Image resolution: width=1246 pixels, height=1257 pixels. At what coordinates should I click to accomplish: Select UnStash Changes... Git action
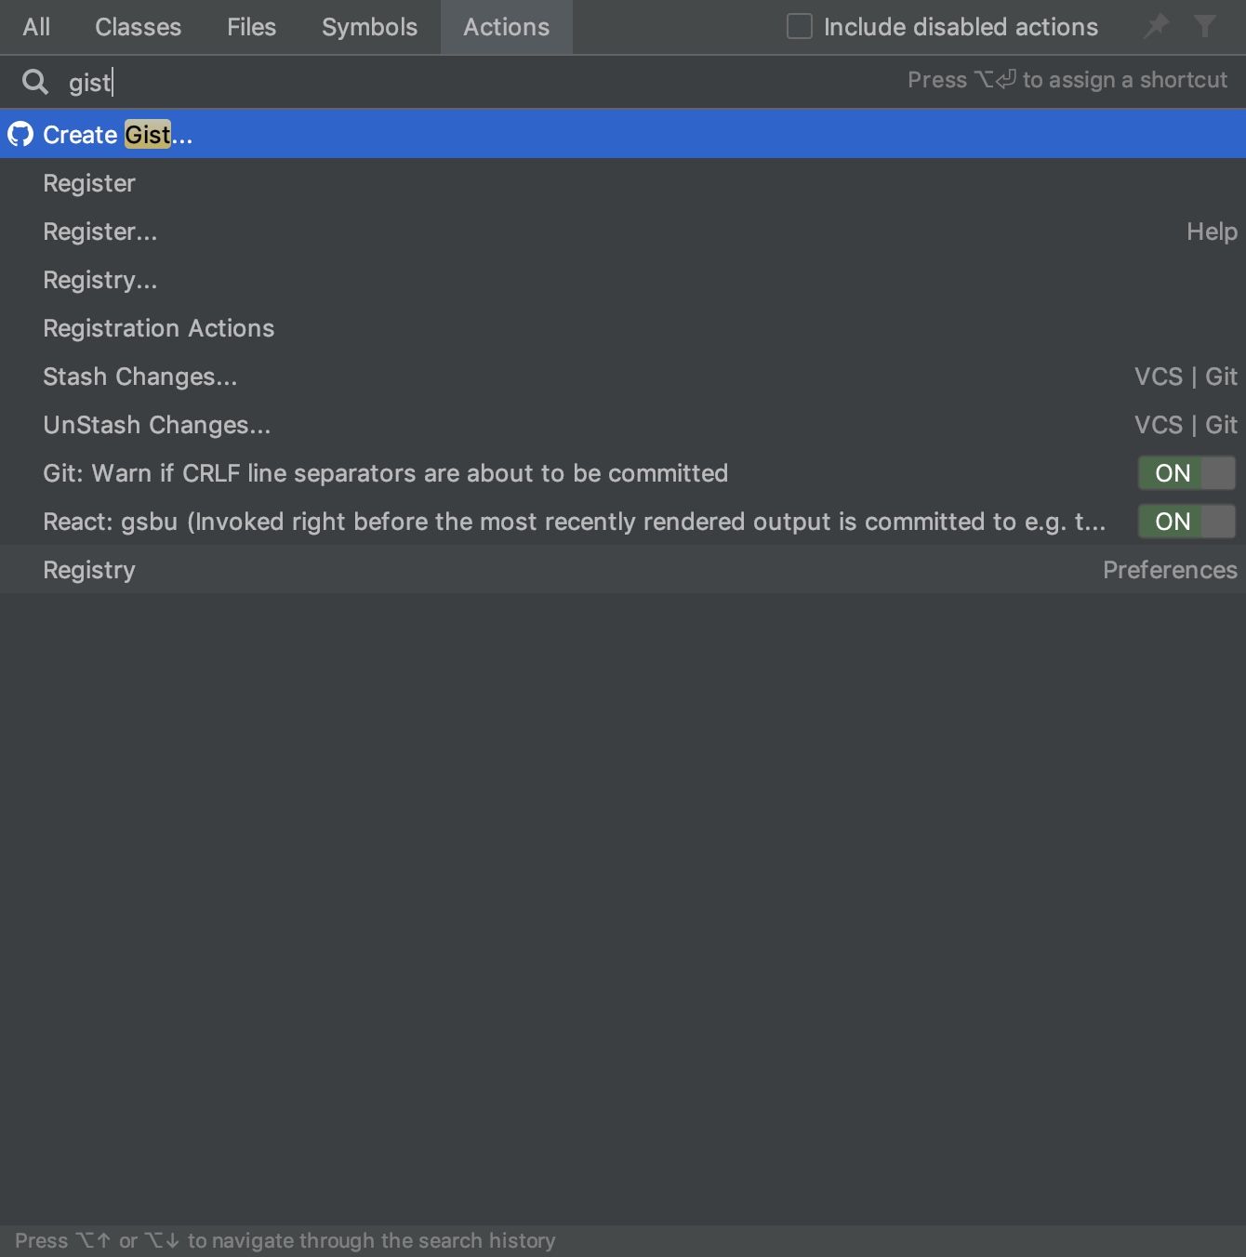click(157, 425)
